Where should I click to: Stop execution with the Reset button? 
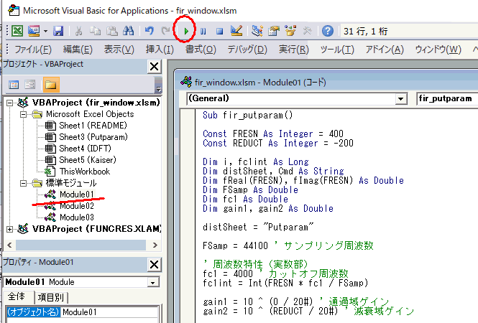219,31
